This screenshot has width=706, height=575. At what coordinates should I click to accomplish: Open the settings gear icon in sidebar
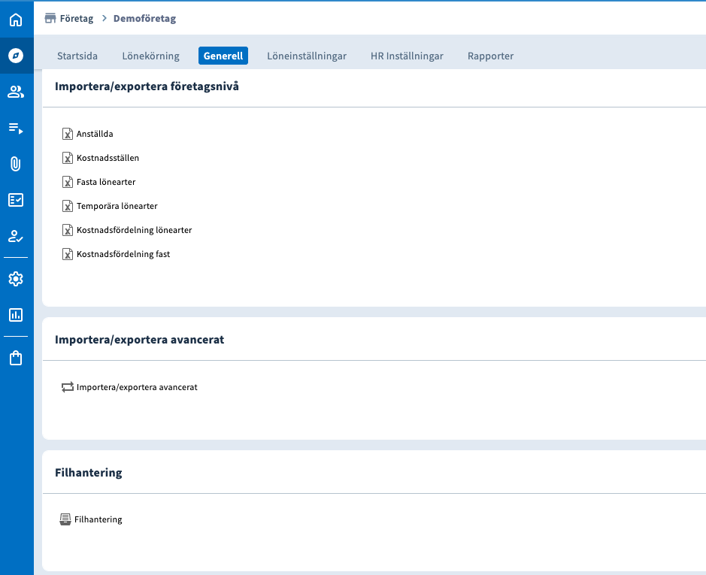click(x=16, y=279)
